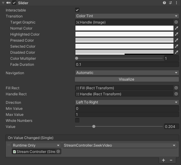Add an On Value Changed event with plus
The width and height of the screenshot is (181, 165).
[x=164, y=160]
